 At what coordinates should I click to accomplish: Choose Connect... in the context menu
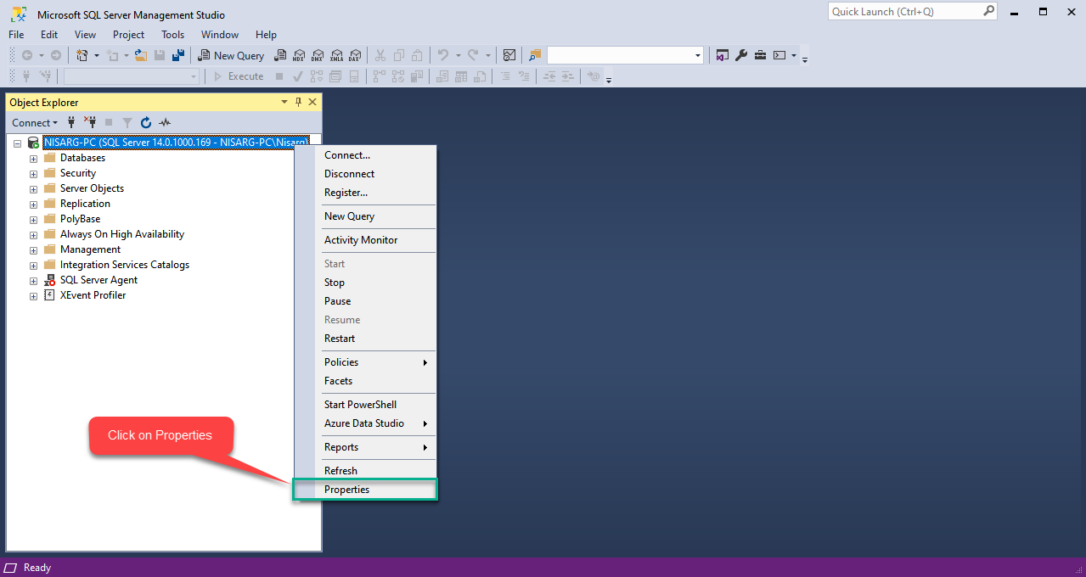point(365,155)
